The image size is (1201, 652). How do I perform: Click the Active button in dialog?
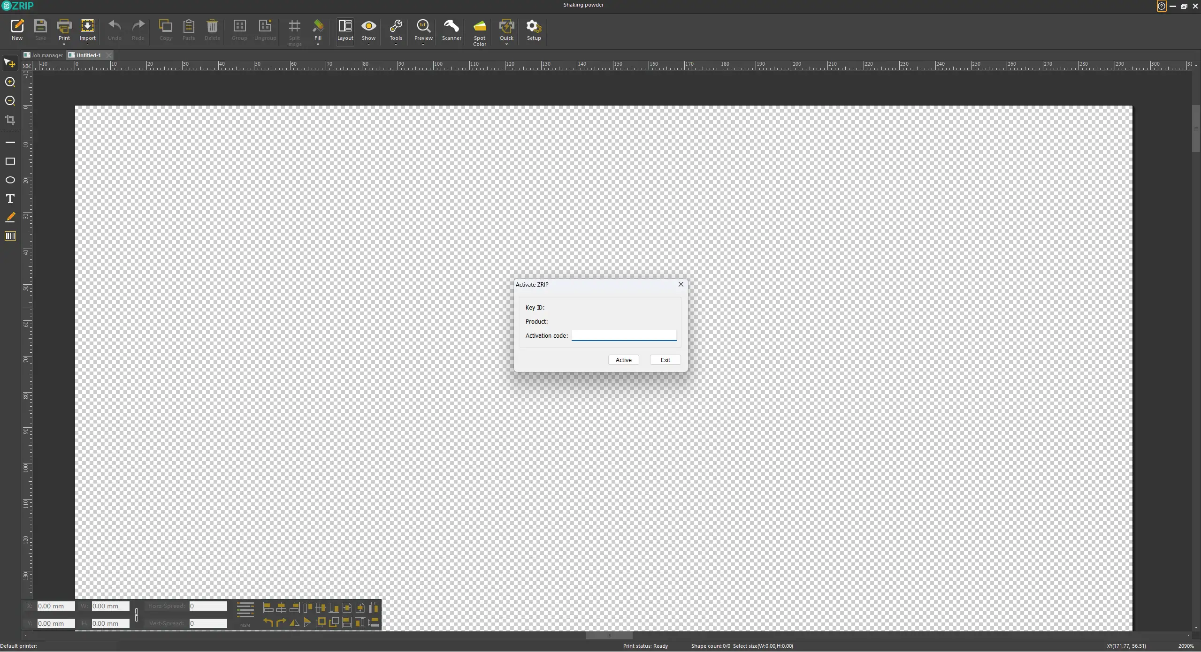click(623, 360)
